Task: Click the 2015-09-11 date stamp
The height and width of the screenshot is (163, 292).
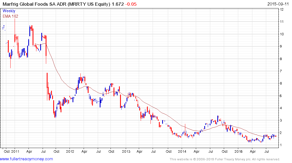Action: coord(279,4)
